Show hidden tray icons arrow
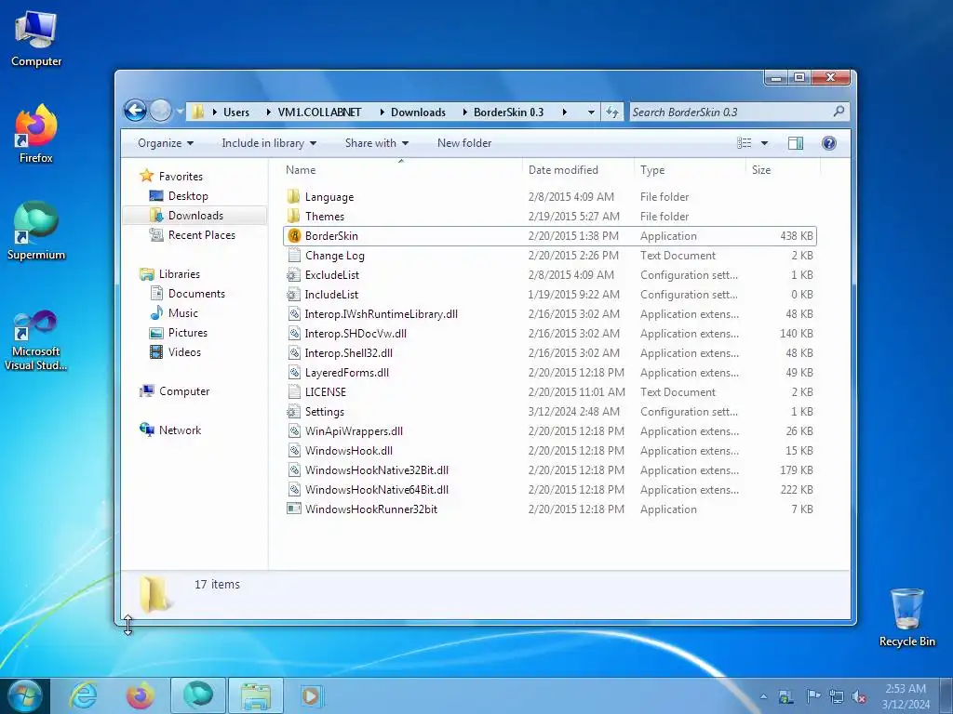The width and height of the screenshot is (953, 714). point(763,696)
